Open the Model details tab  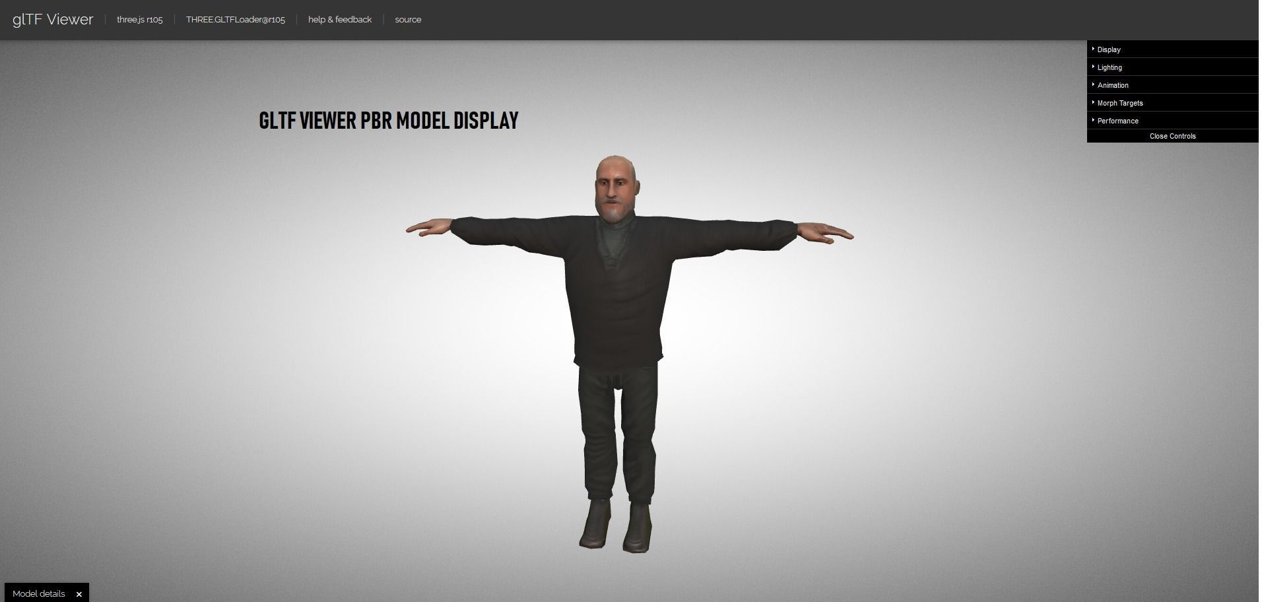39,593
